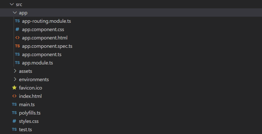Click the yellow star icon beside favicon.ico
The height and width of the screenshot is (134, 262).
tap(14, 88)
